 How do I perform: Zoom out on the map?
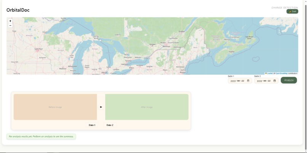[x=10, y=25]
